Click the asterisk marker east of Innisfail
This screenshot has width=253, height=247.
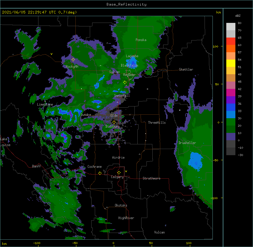point(147,89)
